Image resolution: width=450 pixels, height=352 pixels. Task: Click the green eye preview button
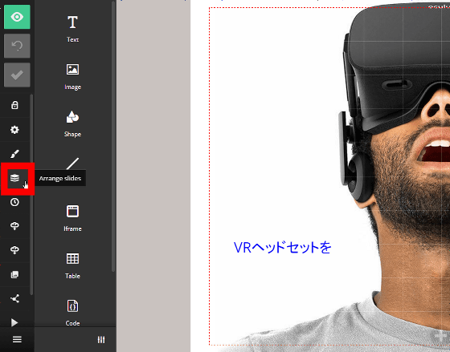pos(17,17)
